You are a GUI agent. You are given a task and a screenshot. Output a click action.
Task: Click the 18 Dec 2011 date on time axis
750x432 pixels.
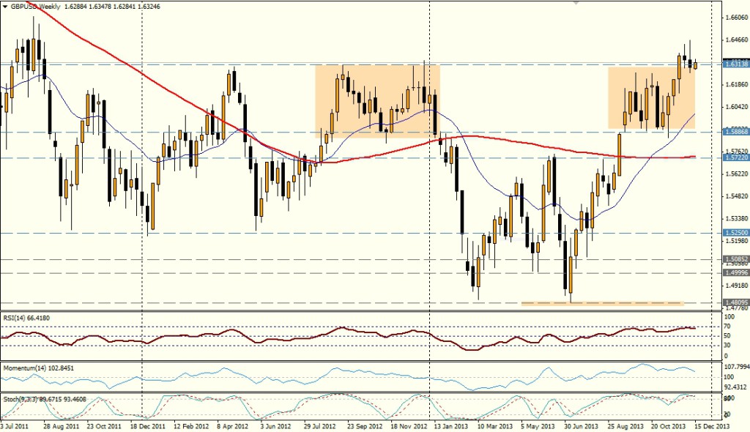[x=147, y=425]
